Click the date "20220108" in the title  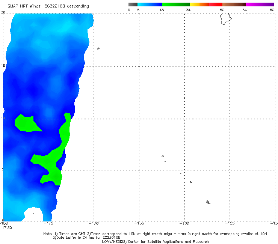coord(55,6)
